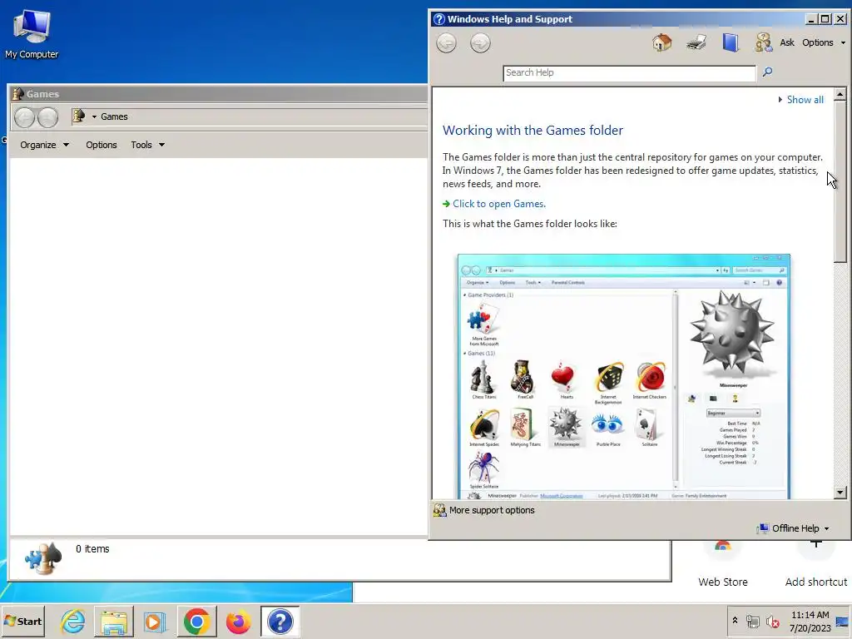Screen dimensions: 852x639
Task: Click the Show Desktop tray icon
Action: pyautogui.click(x=842, y=621)
